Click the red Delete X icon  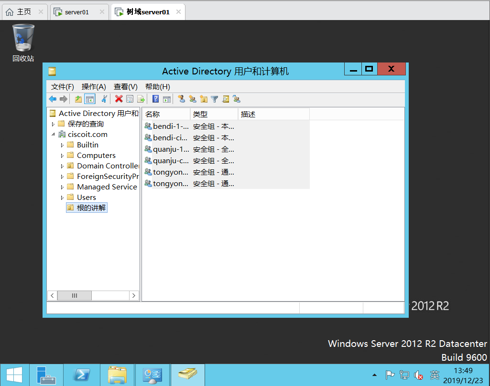tap(119, 99)
